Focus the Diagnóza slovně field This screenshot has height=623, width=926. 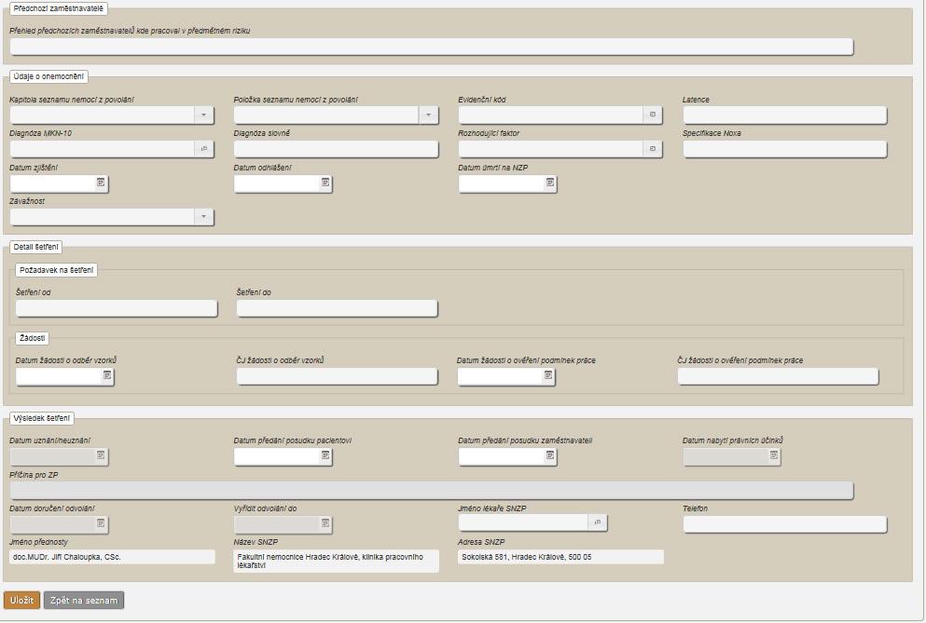(x=336, y=149)
